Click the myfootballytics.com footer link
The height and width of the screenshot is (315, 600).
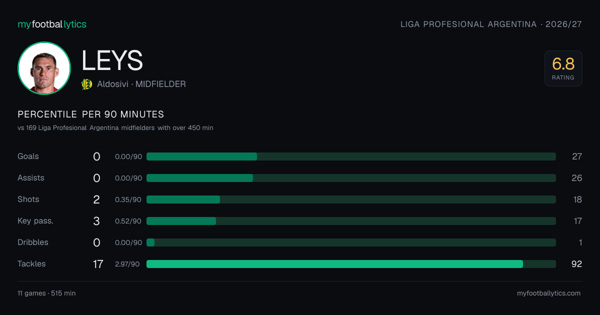548,293
